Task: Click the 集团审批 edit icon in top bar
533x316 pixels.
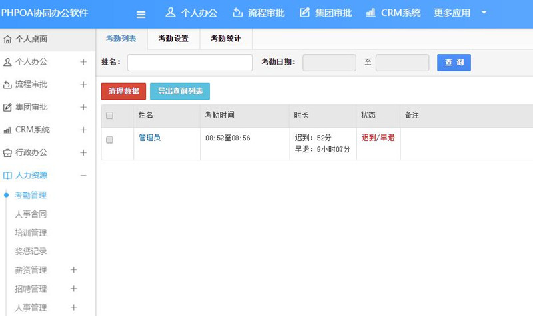Action: pos(305,13)
